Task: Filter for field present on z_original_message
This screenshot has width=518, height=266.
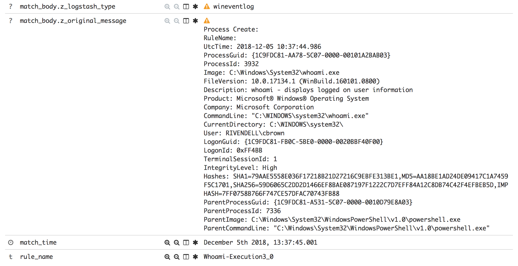Action: [x=195, y=21]
